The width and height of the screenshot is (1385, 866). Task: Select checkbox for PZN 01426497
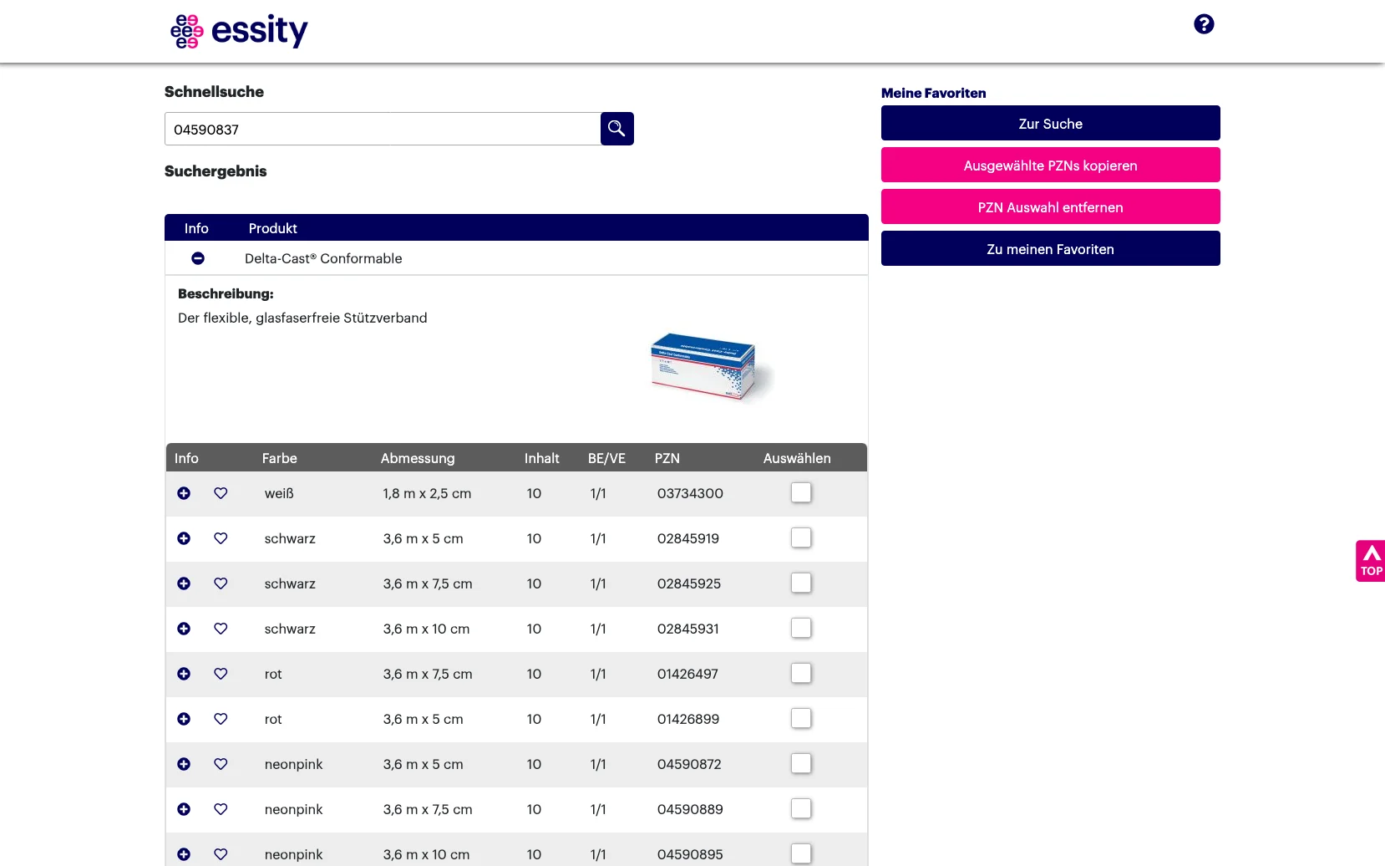point(801,673)
